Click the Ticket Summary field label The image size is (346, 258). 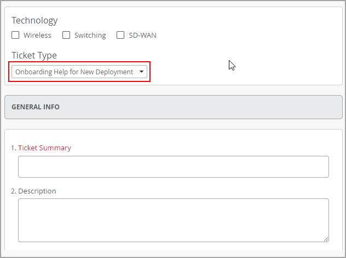44,148
